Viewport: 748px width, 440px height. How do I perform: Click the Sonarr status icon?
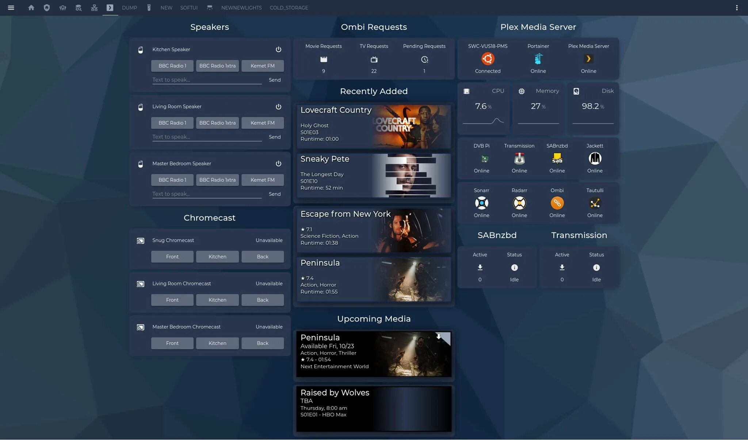point(481,203)
